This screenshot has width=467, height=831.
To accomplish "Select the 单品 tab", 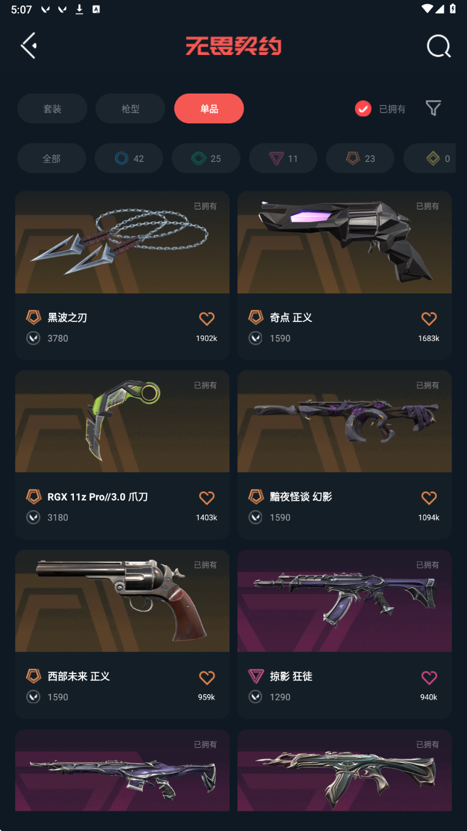I will (x=209, y=109).
